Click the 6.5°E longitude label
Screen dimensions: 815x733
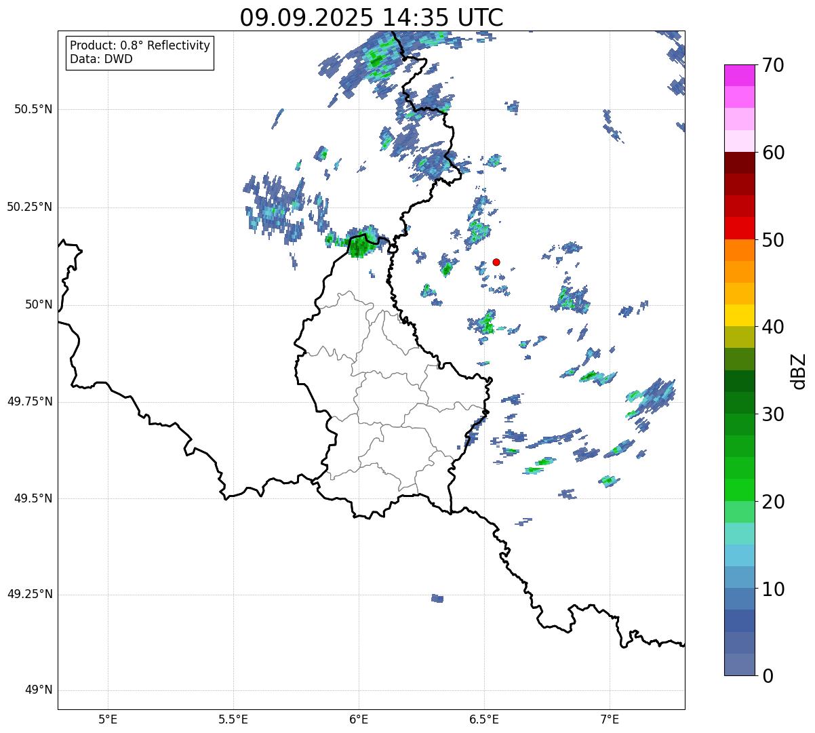(x=484, y=719)
